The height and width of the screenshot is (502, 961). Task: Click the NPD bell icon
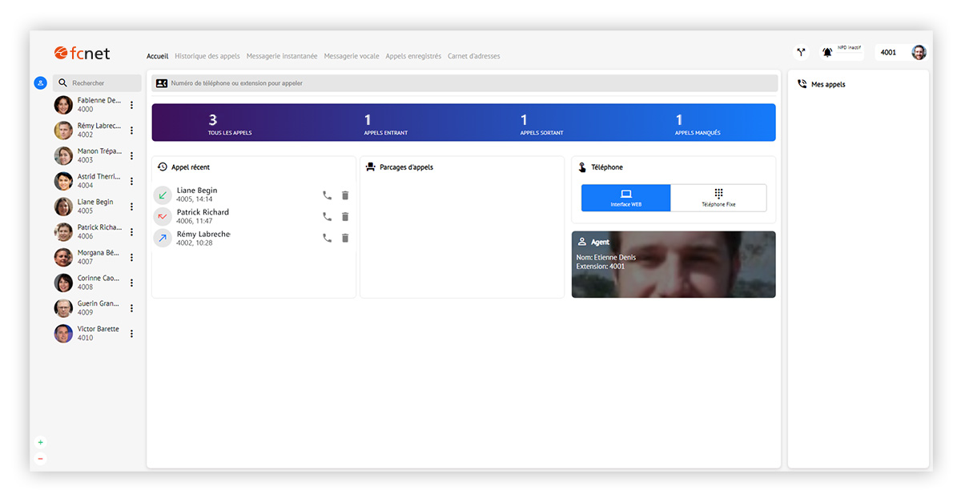[827, 52]
